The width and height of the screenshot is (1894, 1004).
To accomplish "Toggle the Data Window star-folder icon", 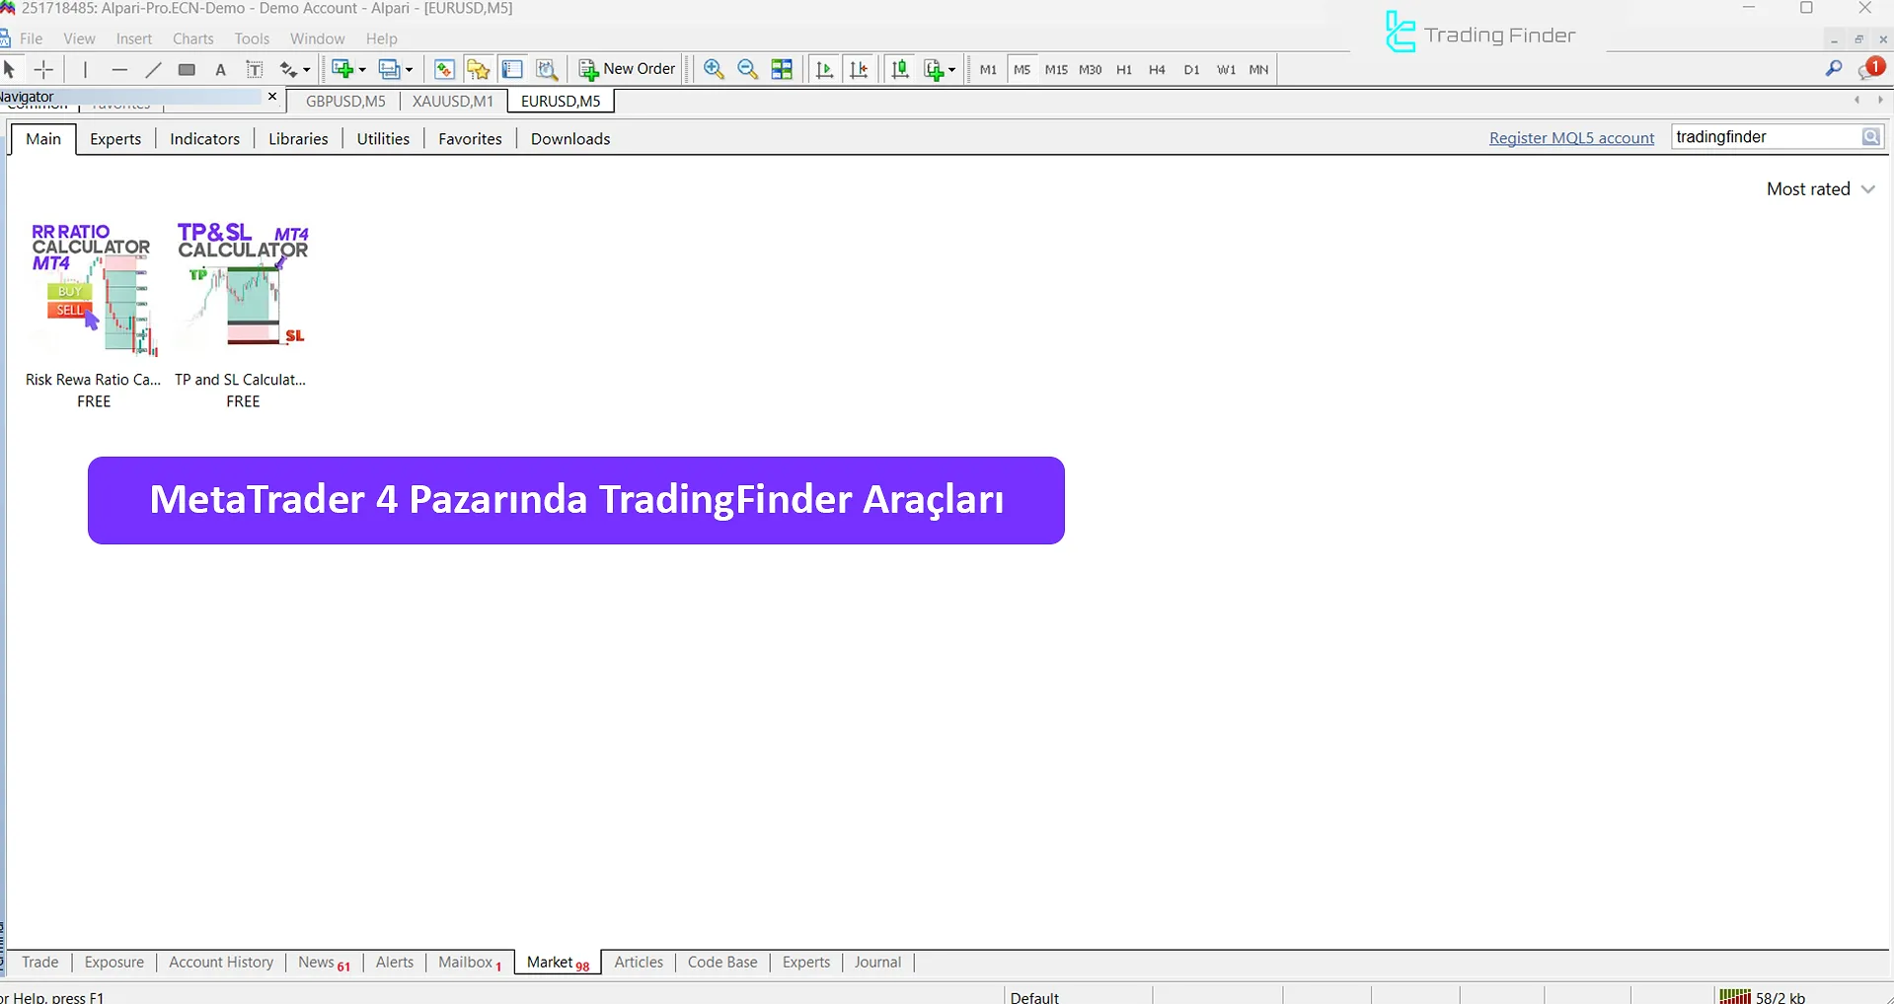I will pos(479,69).
